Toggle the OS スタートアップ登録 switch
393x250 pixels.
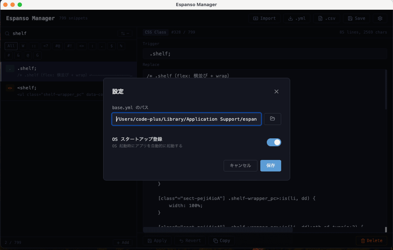274,142
